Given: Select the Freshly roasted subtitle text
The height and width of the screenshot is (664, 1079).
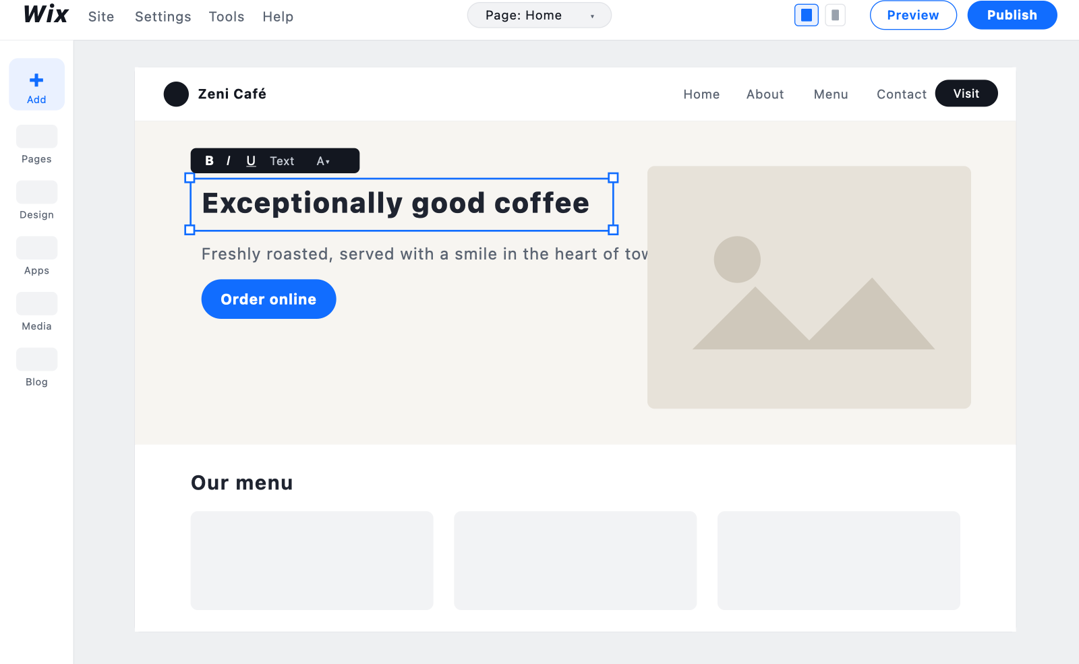Looking at the screenshot, I should coord(424,254).
